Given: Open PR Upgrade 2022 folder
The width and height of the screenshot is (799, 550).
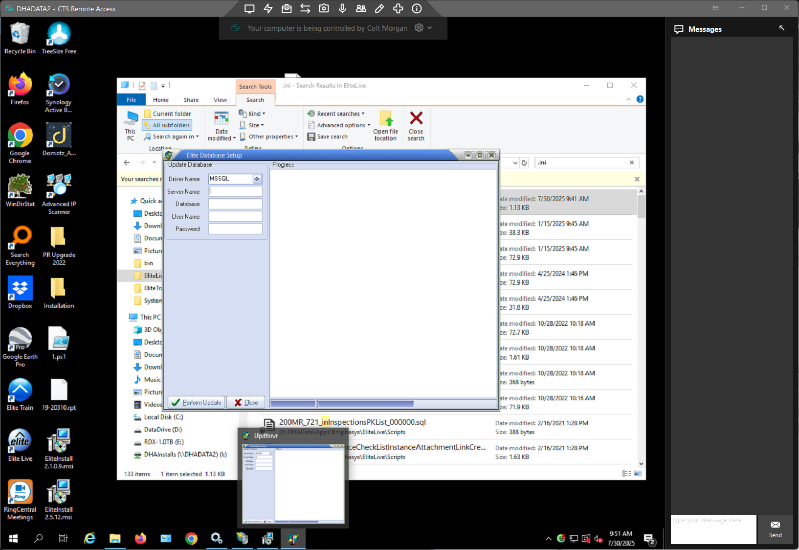Looking at the screenshot, I should 59,245.
